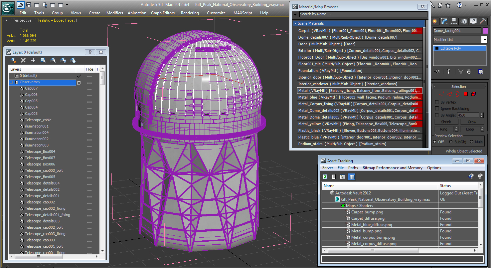Select Telescope_cable in layer list
Viewport: 491px width, 268px height.
click(38, 120)
